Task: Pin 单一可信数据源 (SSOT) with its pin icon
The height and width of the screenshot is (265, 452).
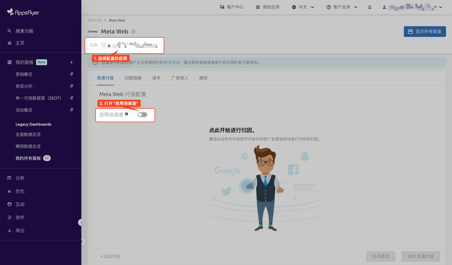Action: 71,98
